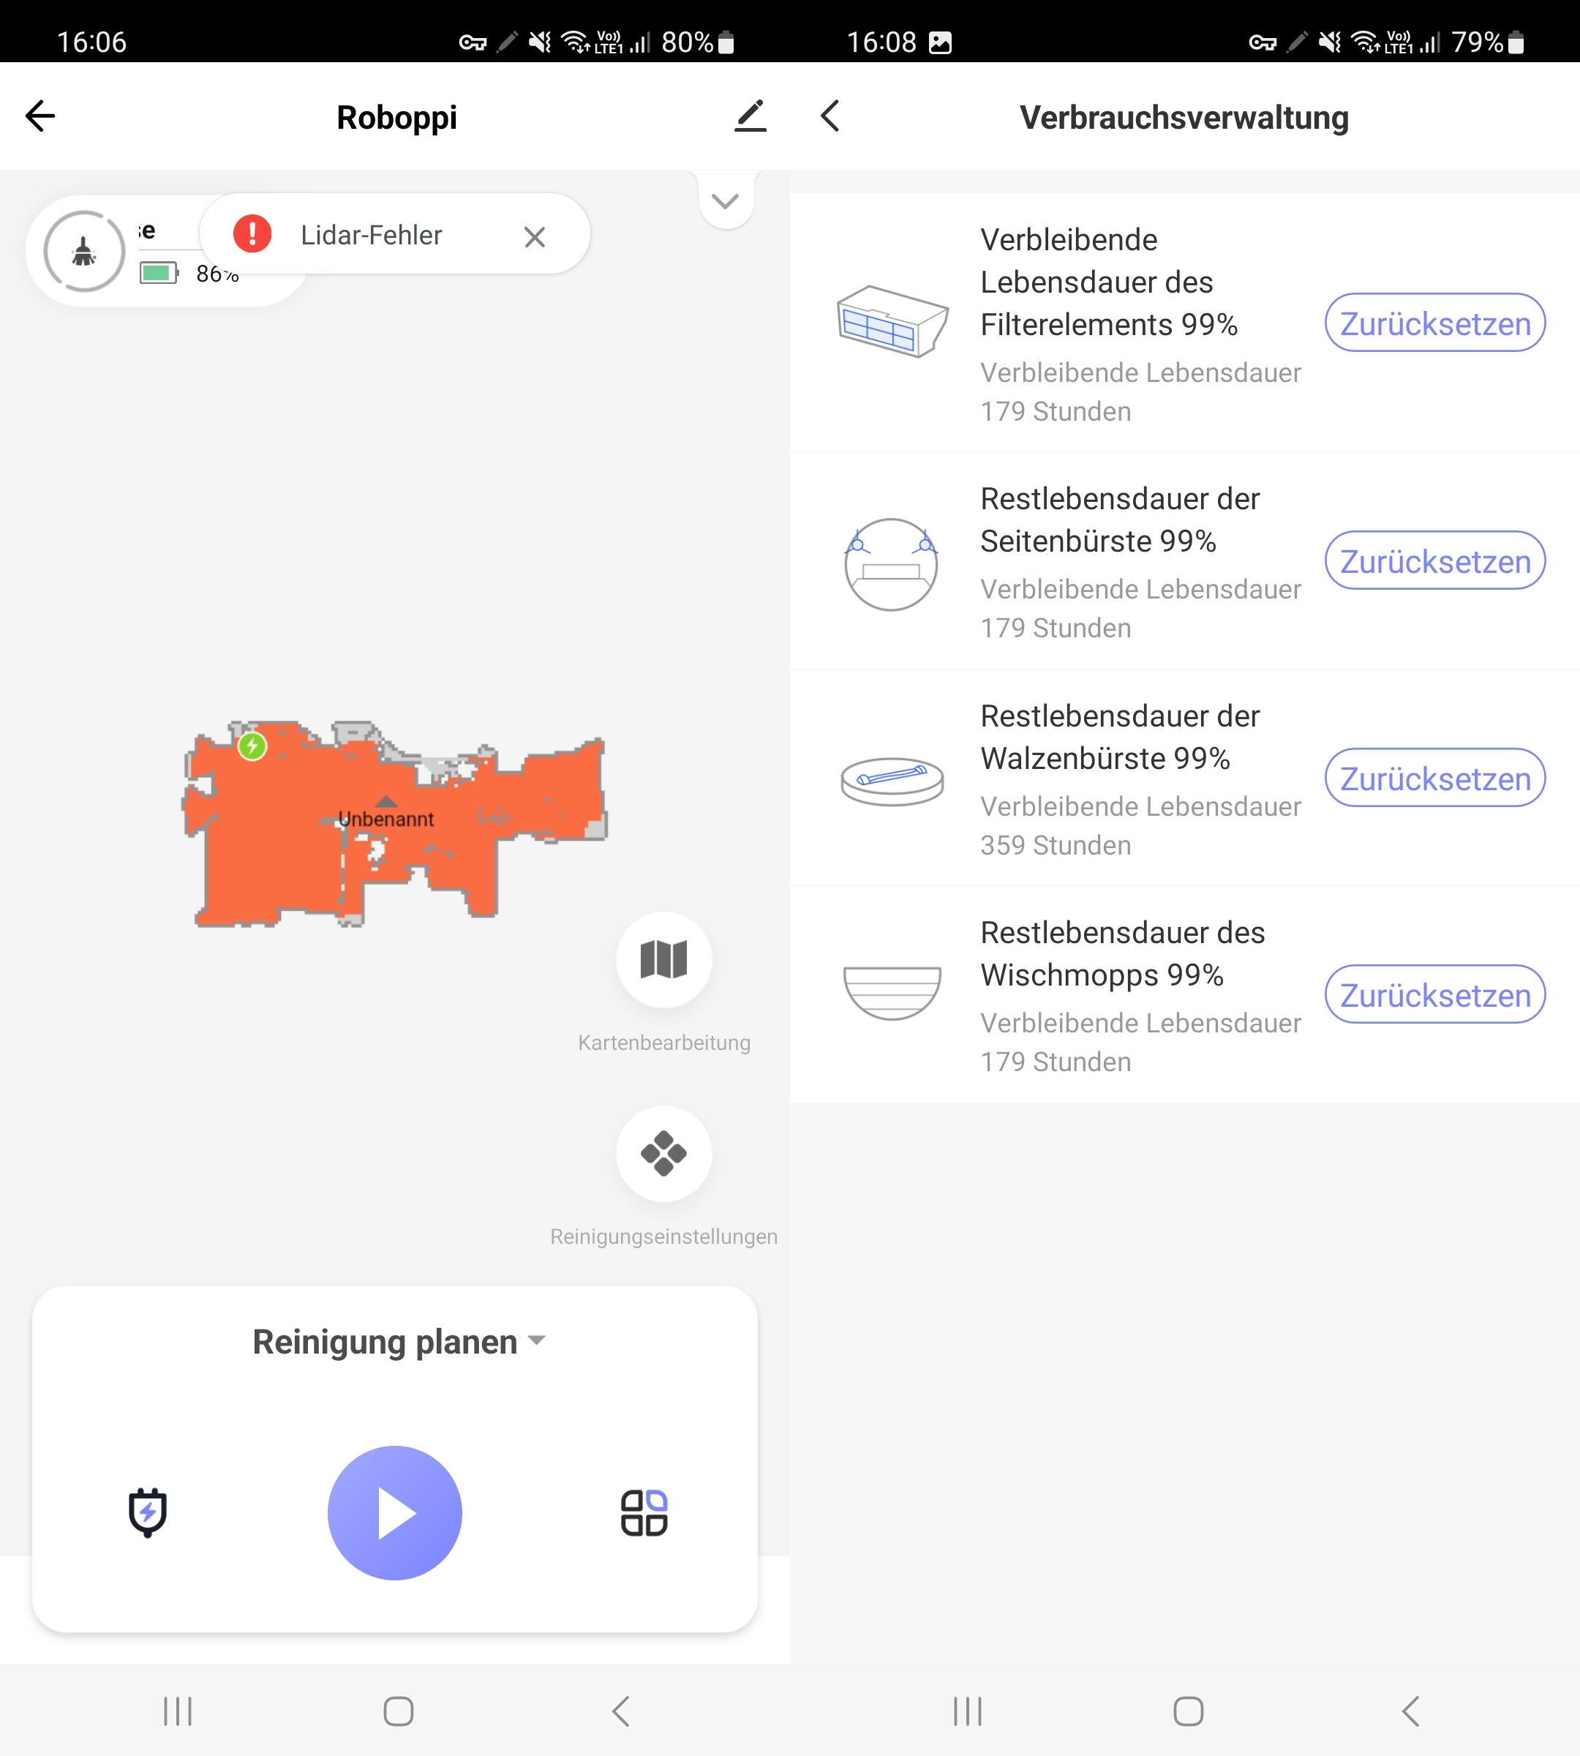The image size is (1580, 1756).
Task: Expand the Reinigung planen dropdown
Action: (399, 1341)
